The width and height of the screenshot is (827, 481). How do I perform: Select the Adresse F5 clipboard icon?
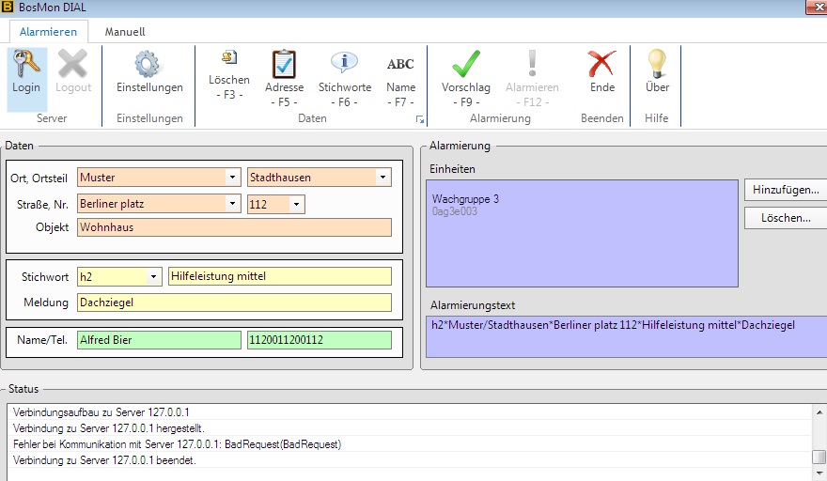click(x=284, y=64)
